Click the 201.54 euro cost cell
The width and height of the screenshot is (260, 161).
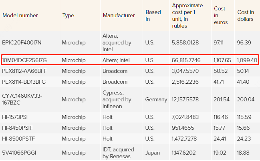click(x=222, y=99)
